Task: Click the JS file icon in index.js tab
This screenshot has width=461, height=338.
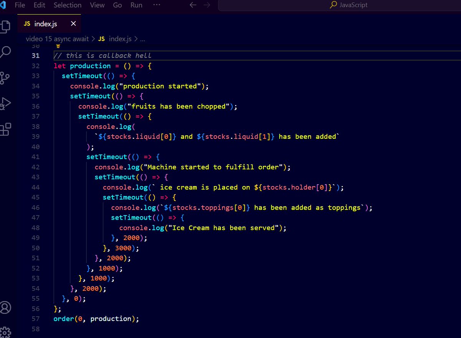Action: click(27, 24)
